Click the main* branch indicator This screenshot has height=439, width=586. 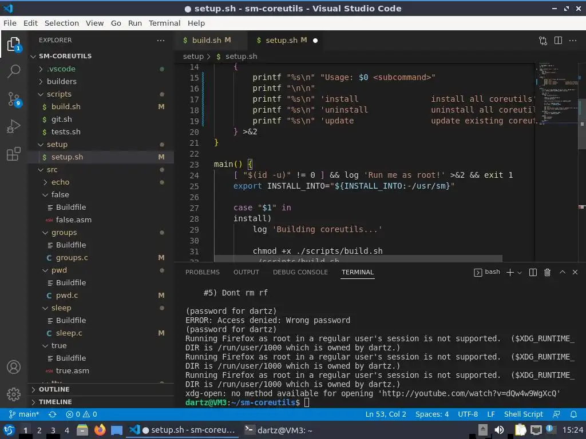click(x=24, y=414)
